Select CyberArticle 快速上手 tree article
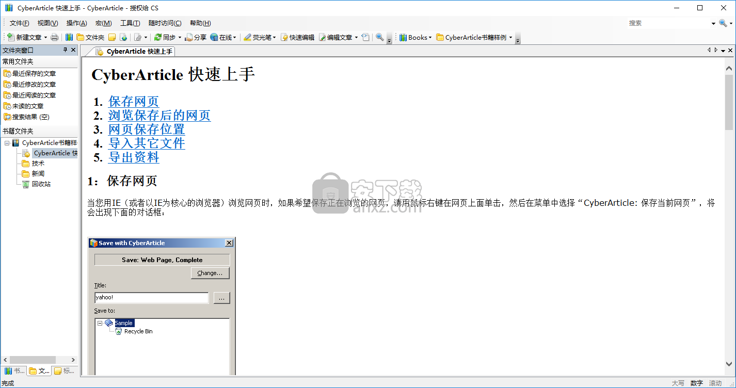Image resolution: width=736 pixels, height=388 pixels. pyautogui.click(x=50, y=153)
